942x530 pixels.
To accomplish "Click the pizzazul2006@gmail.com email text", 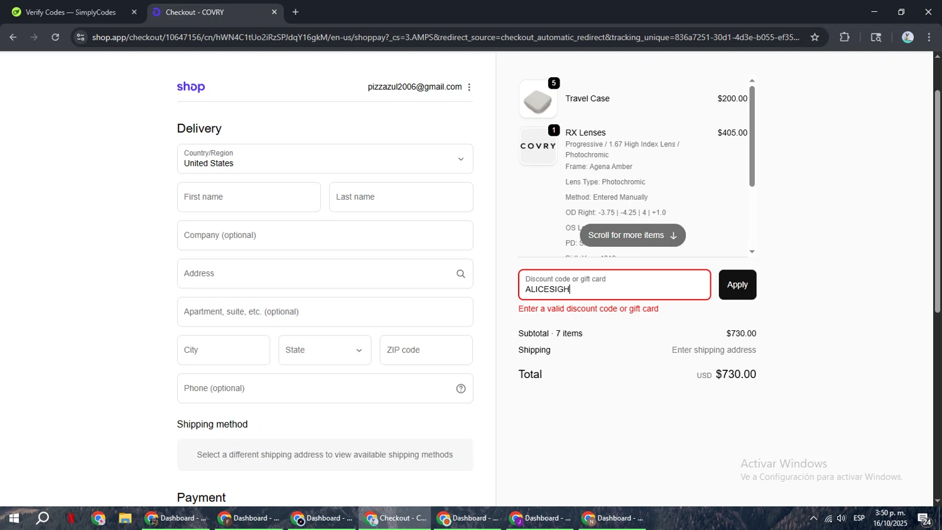I will [414, 87].
